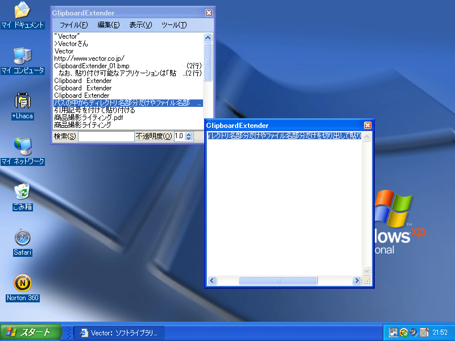
Task: Switch to the Vector: ソフトライブラリ taskbar button
Action: tap(119, 333)
